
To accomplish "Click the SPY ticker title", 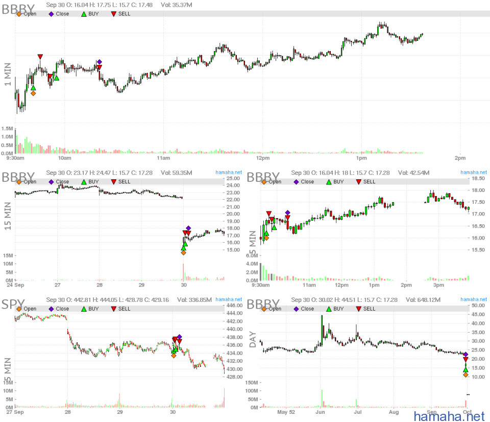I will pos(13,304).
